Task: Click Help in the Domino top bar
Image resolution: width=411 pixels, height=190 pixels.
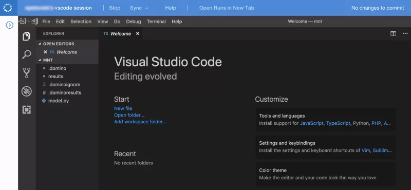Action: click(171, 8)
